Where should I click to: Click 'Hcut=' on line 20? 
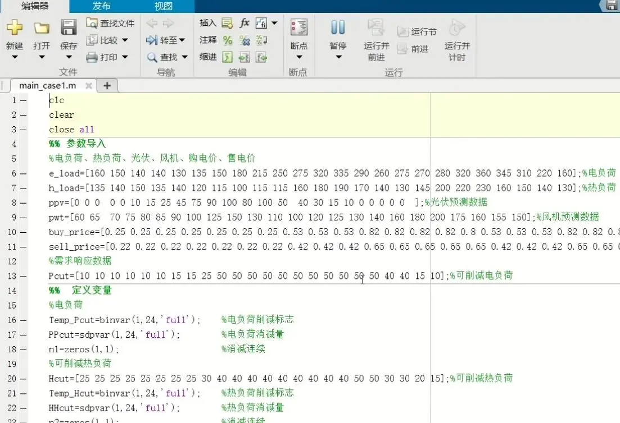tap(61, 379)
